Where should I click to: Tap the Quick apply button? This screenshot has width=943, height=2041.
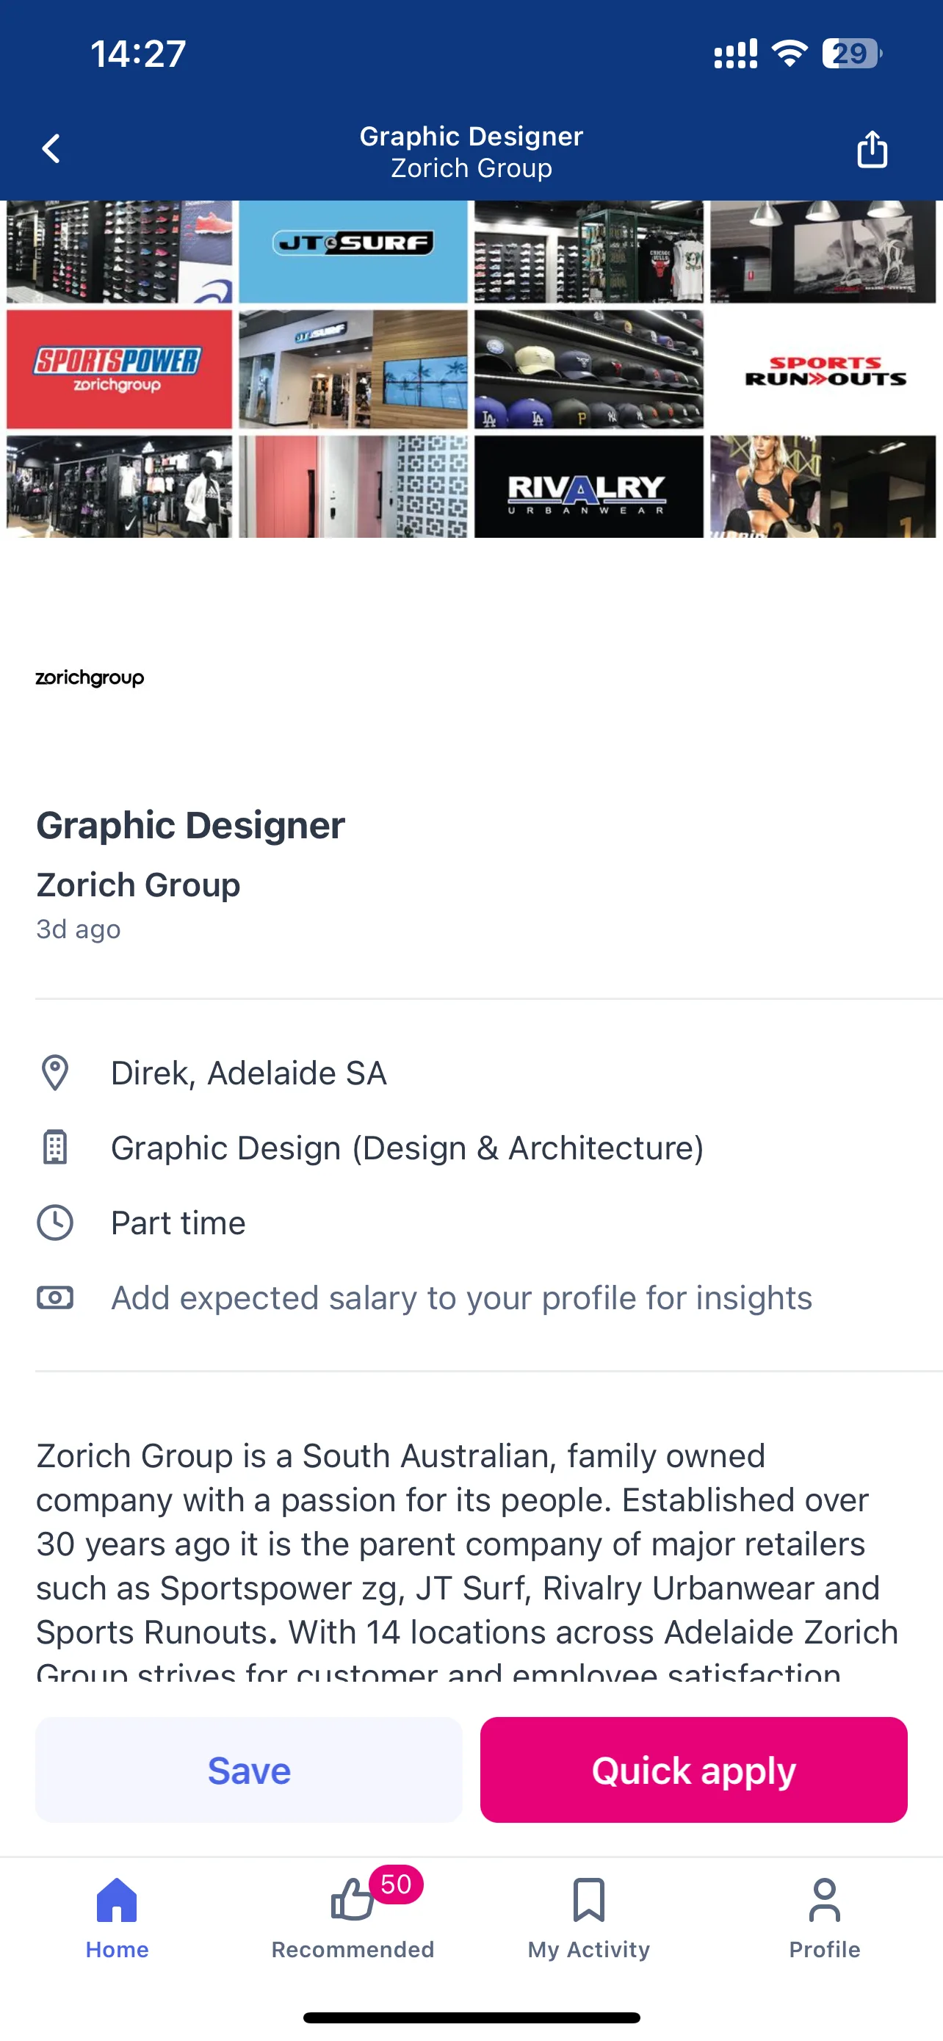point(693,1770)
